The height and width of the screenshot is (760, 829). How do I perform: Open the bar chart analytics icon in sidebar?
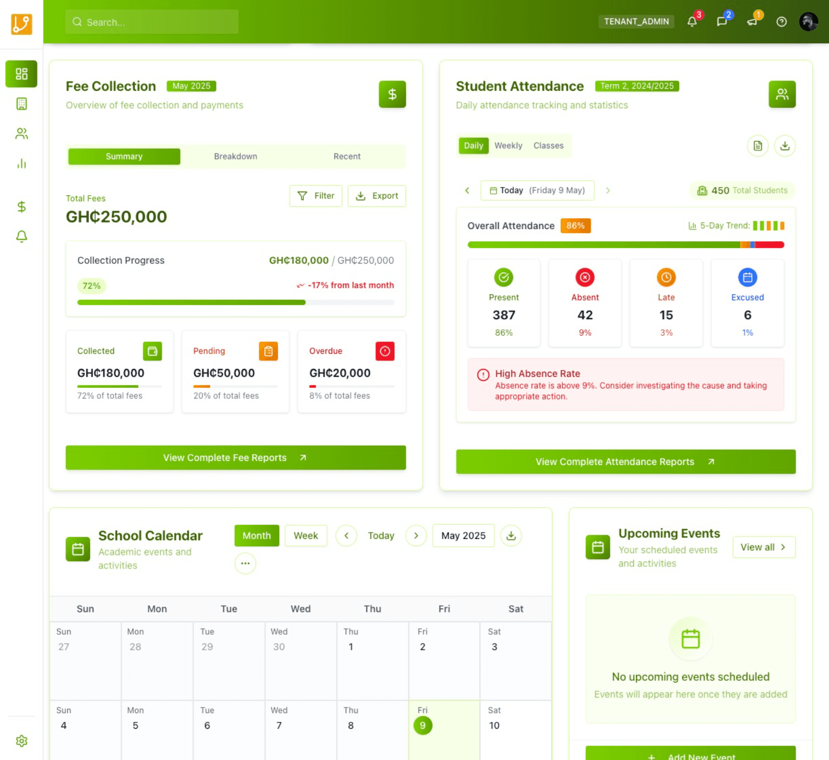click(x=21, y=164)
